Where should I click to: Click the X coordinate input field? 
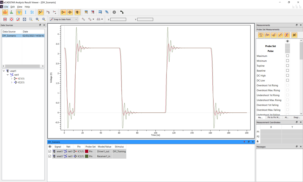click(118, 19)
